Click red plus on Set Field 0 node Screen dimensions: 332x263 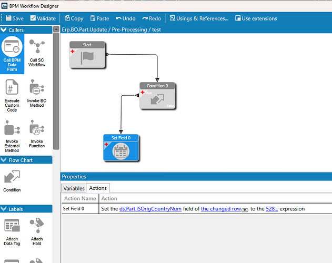106,145
